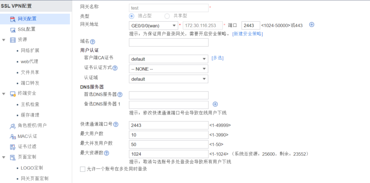Image resolution: width=370 pixels, height=183 pixels.
Task: Open the 客户端CA证书 dropdown
Action: 168,59
